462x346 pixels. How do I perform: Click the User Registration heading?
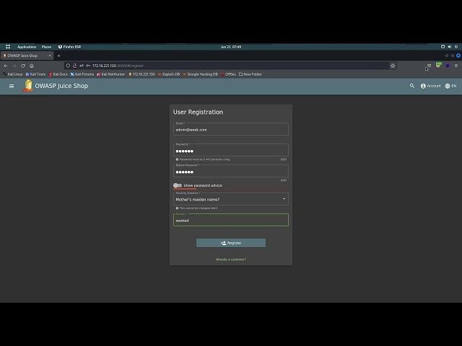click(x=198, y=112)
